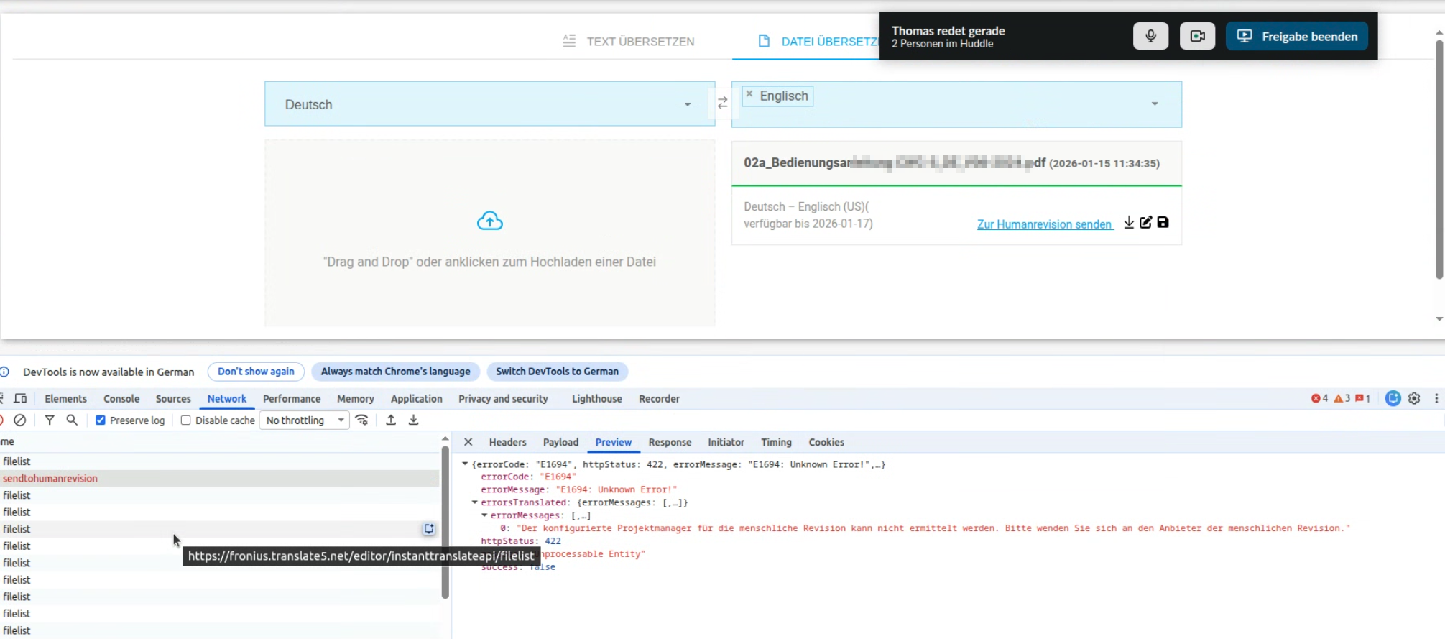Screen dimensions: 1445x639
Task: Open the Deutsch source language dropdown
Action: pyautogui.click(x=489, y=104)
